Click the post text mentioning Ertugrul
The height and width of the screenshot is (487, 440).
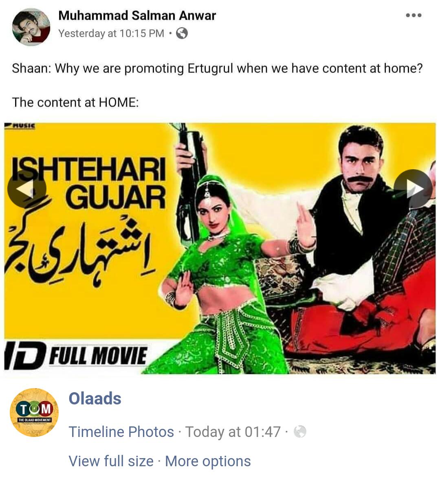218,68
